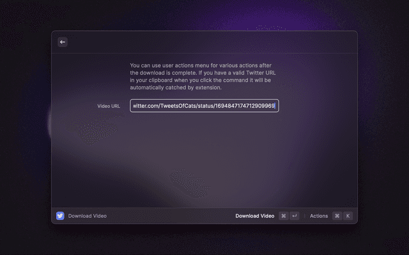Screen dimensions: 409x255
Task: Click blank form area below Video URL field
Action: tap(204, 159)
